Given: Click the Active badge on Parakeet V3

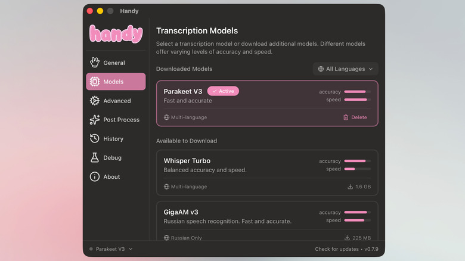Looking at the screenshot, I should 223,91.
